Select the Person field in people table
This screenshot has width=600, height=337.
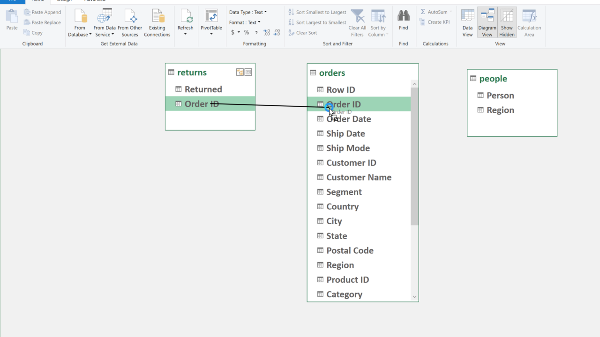pyautogui.click(x=500, y=95)
